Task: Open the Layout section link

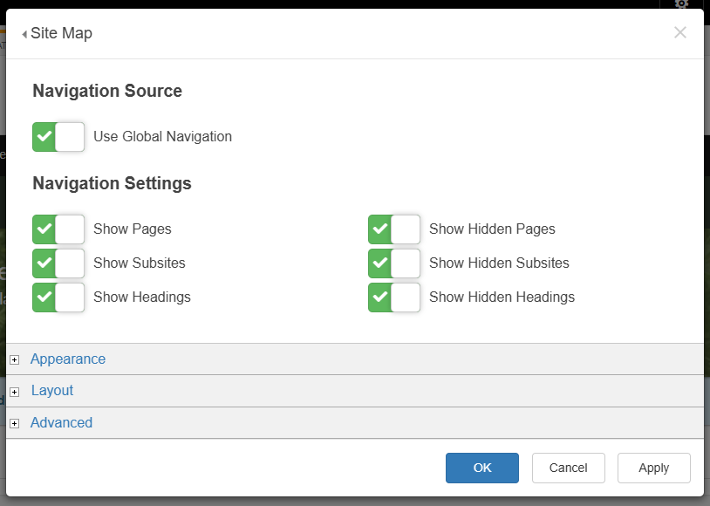Action: pos(52,391)
